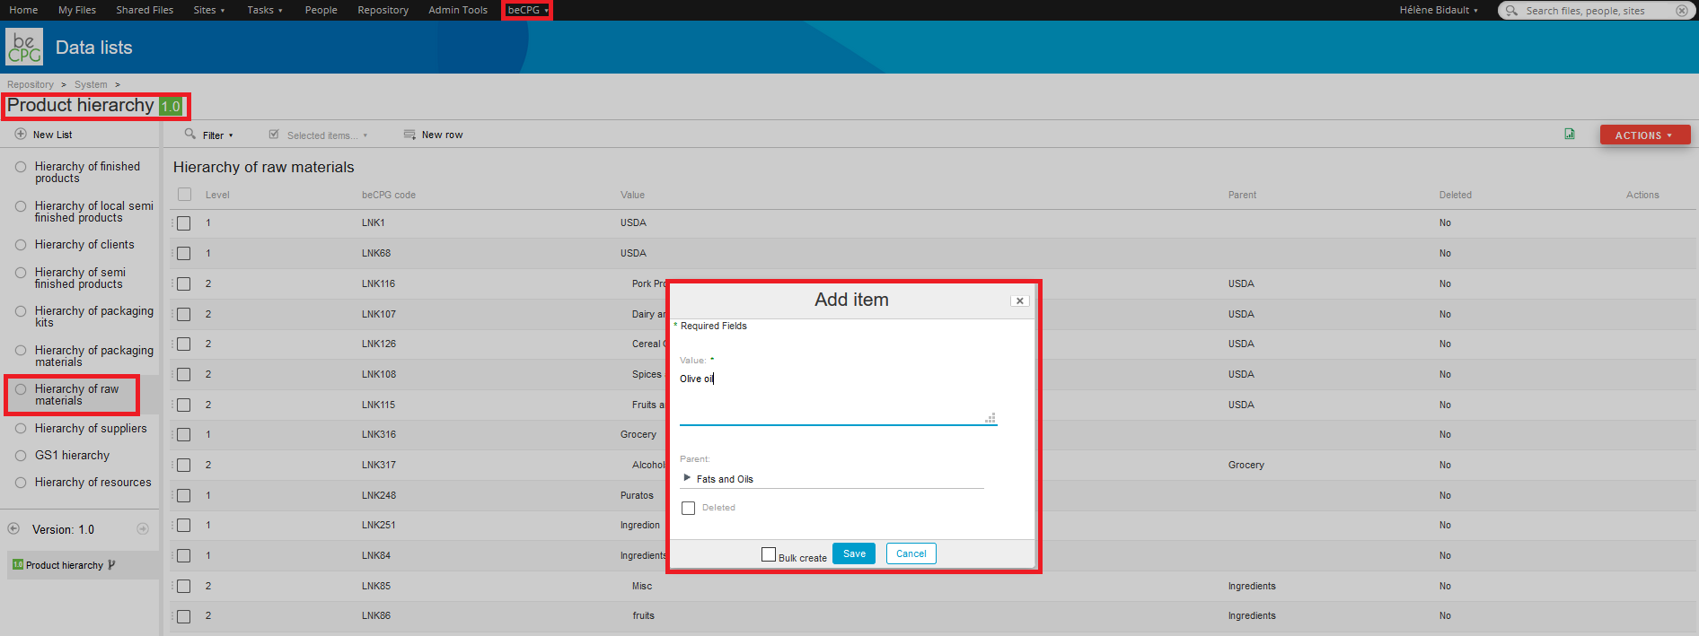Check the row checkbox for LNK317
Viewport: 1699px width, 636px height.
(184, 466)
